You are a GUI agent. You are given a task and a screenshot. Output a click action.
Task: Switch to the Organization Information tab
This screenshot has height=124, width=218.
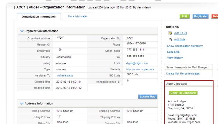39,17
